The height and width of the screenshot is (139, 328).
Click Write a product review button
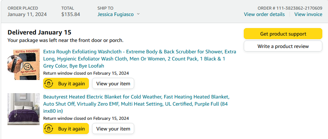point(283,46)
